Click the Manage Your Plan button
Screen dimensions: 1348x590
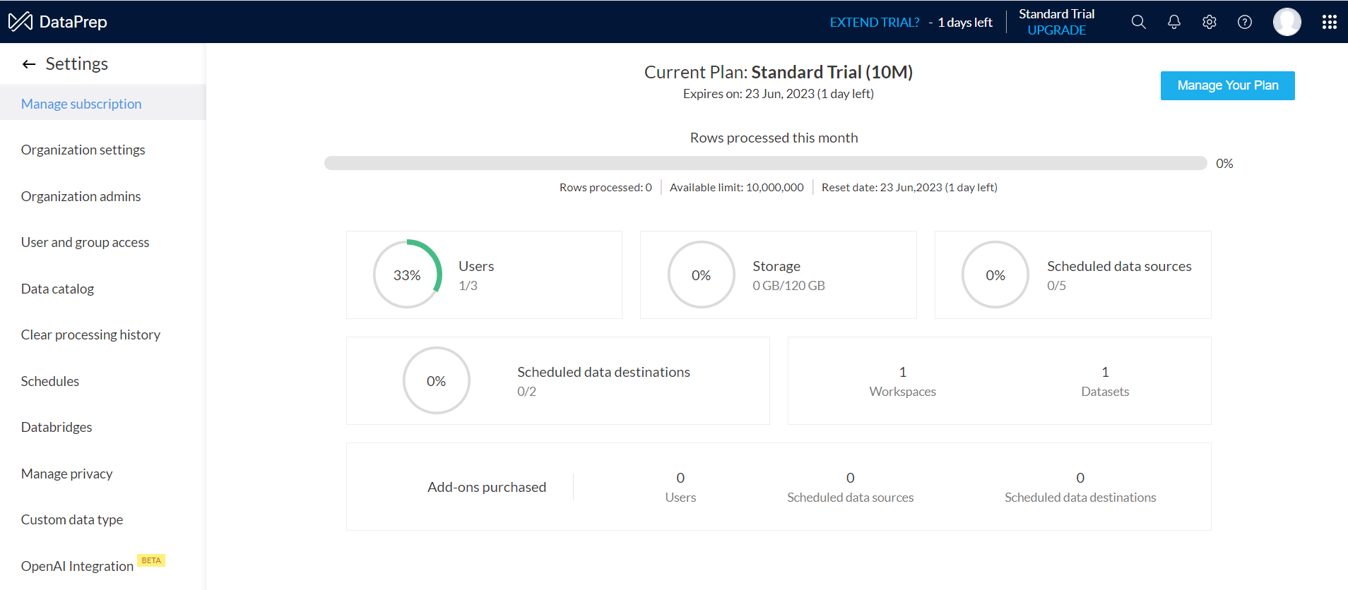pyautogui.click(x=1227, y=85)
